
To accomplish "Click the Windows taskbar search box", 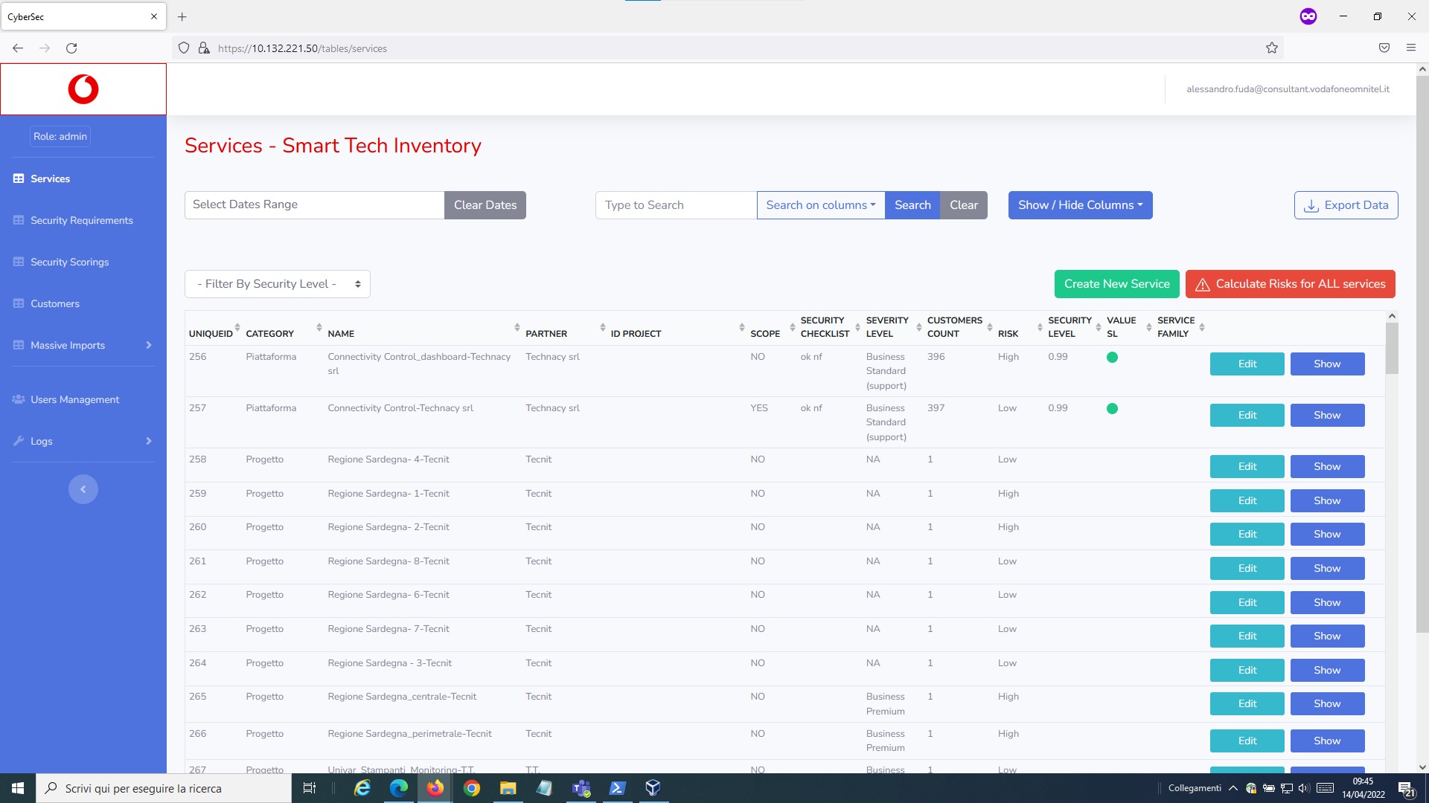I will tap(164, 788).
